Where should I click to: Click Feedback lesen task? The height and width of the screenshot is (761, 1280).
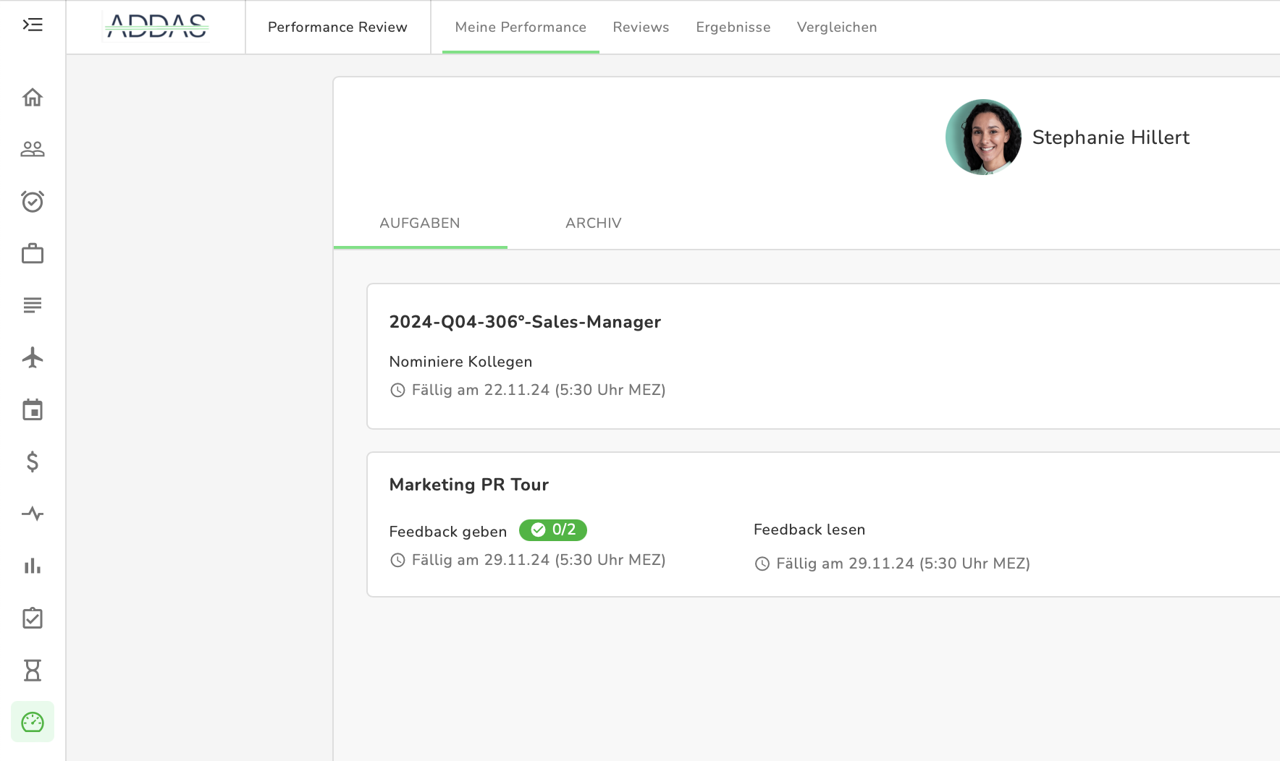pyautogui.click(x=809, y=530)
